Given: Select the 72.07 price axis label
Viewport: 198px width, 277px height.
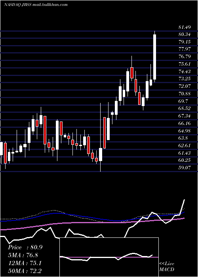Looking at the screenshot, I should click(185, 86).
